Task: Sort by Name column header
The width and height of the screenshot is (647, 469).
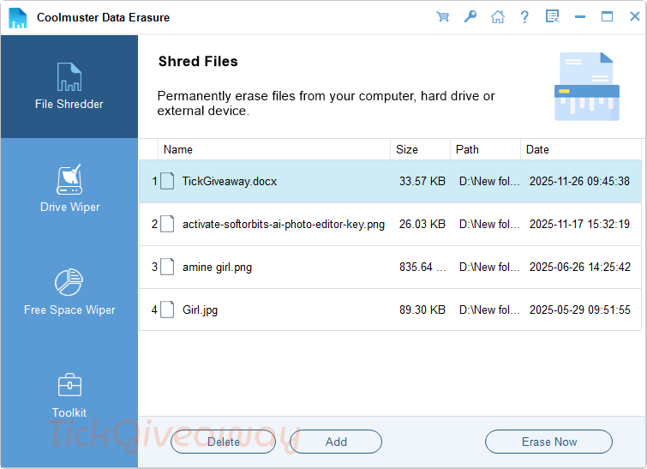Action: click(x=274, y=149)
